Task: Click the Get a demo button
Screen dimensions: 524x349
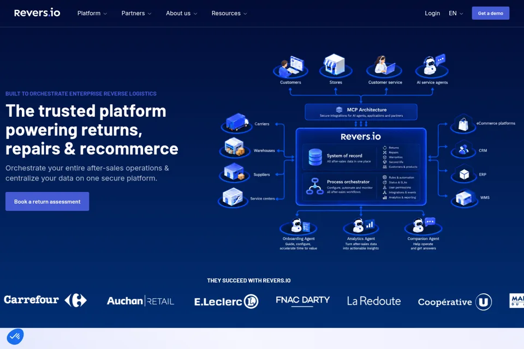Action: point(490,13)
